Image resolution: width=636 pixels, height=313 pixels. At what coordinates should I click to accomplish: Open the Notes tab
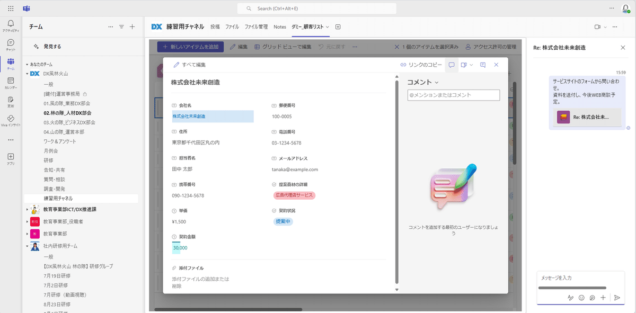(x=280, y=26)
